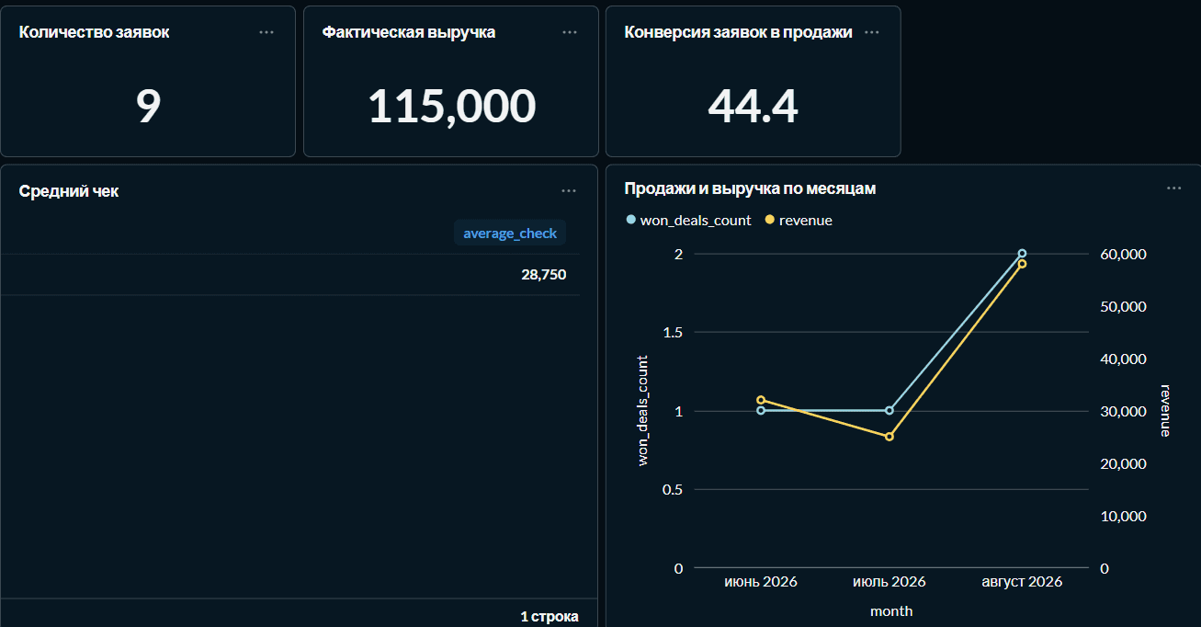Open the Количество заявок card title

[94, 32]
